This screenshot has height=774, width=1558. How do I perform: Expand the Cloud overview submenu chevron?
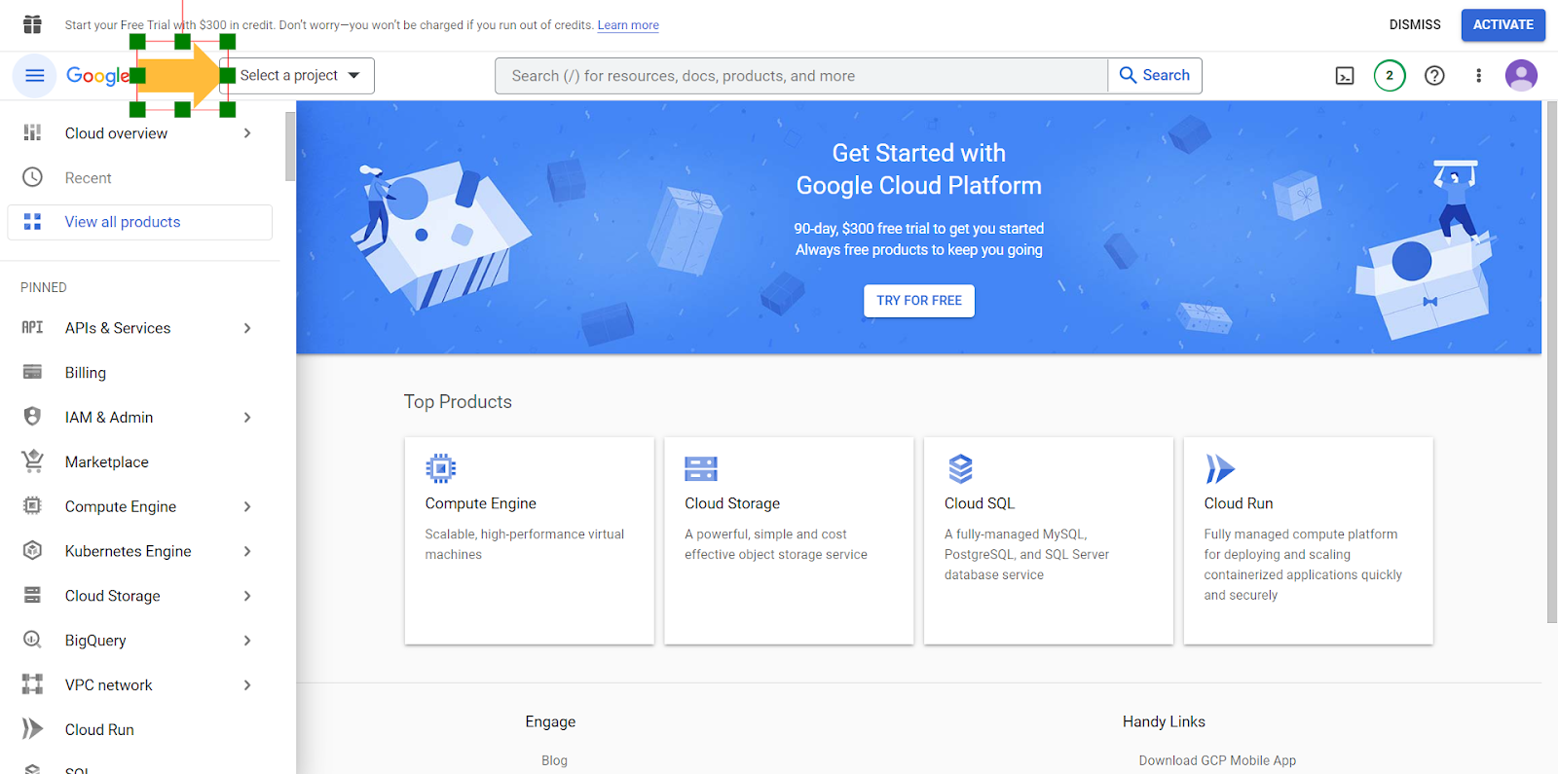247,133
